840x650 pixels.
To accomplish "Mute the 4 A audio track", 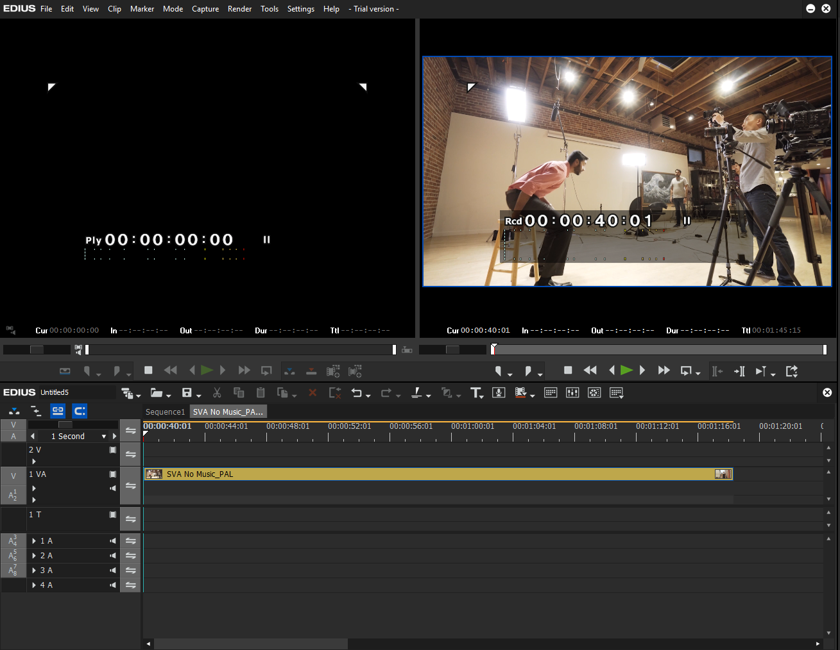I will click(x=113, y=585).
